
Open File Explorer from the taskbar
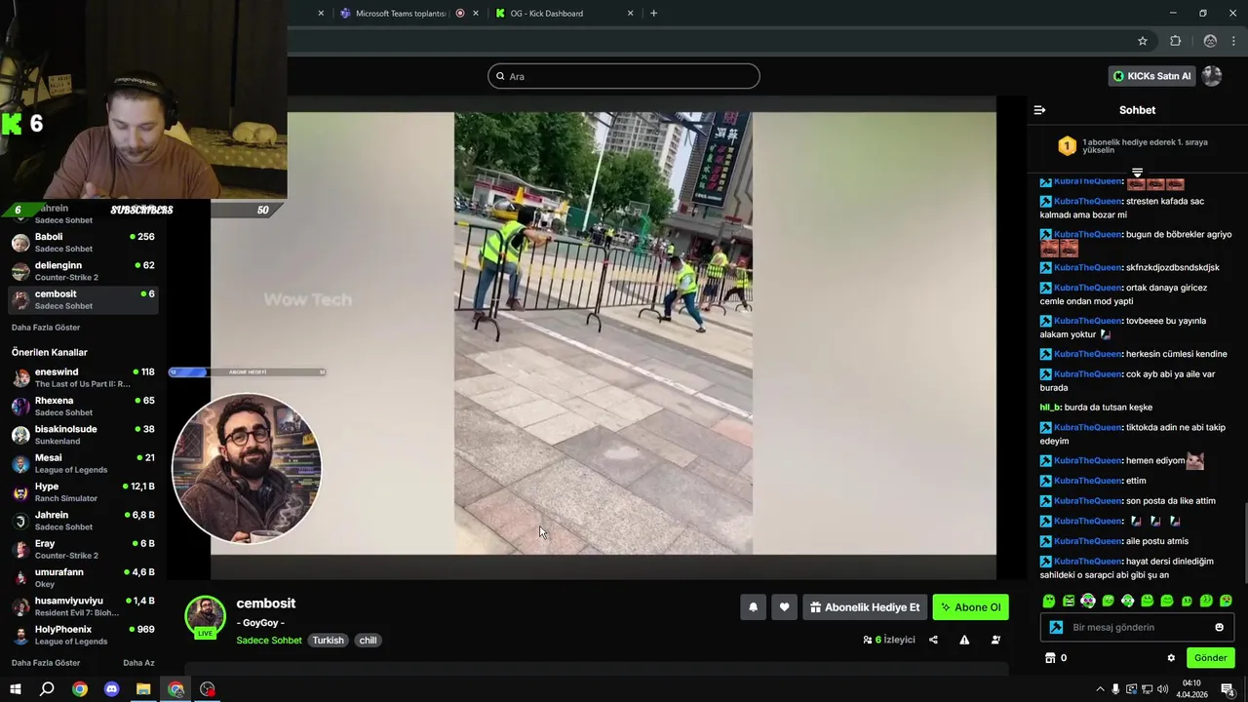coord(143,689)
